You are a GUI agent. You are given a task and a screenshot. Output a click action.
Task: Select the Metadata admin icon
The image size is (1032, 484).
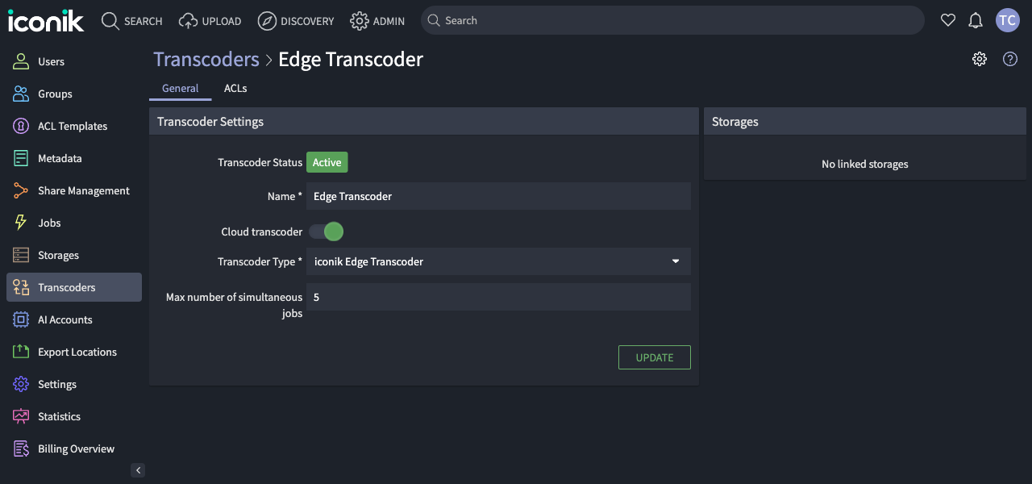coord(20,158)
